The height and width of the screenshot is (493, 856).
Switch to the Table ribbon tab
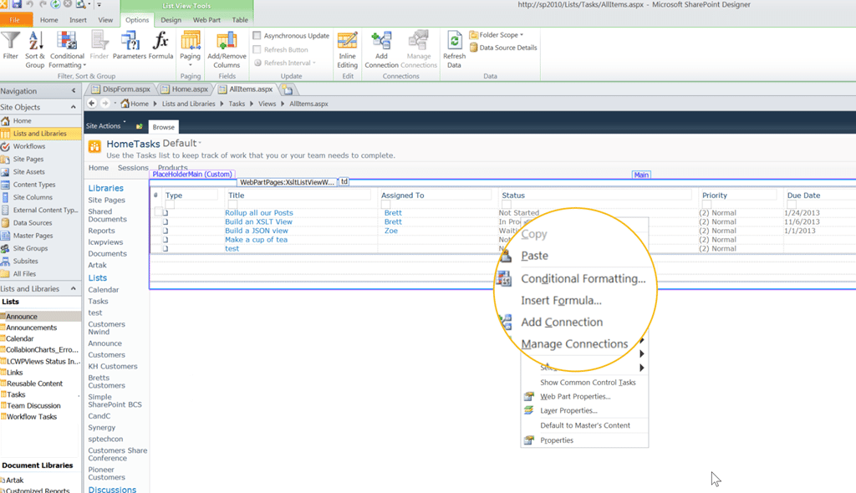pyautogui.click(x=240, y=20)
